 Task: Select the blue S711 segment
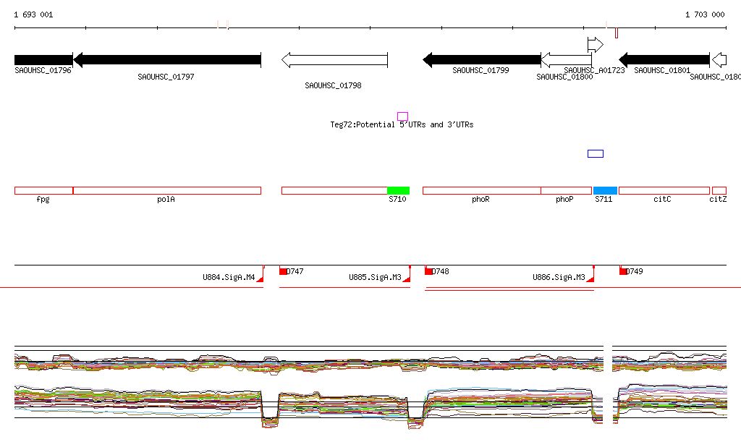click(606, 191)
